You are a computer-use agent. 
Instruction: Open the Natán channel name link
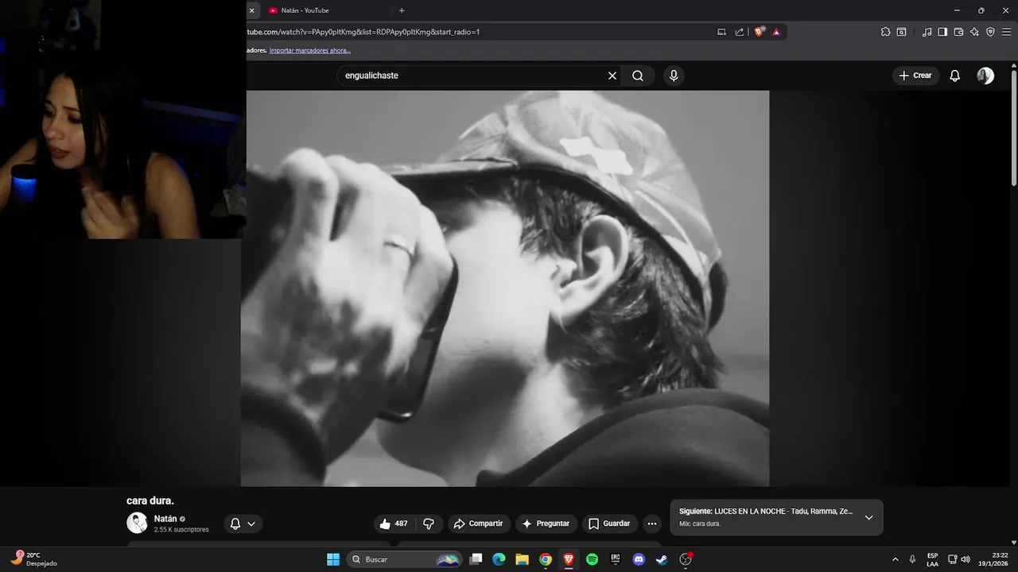(165, 519)
